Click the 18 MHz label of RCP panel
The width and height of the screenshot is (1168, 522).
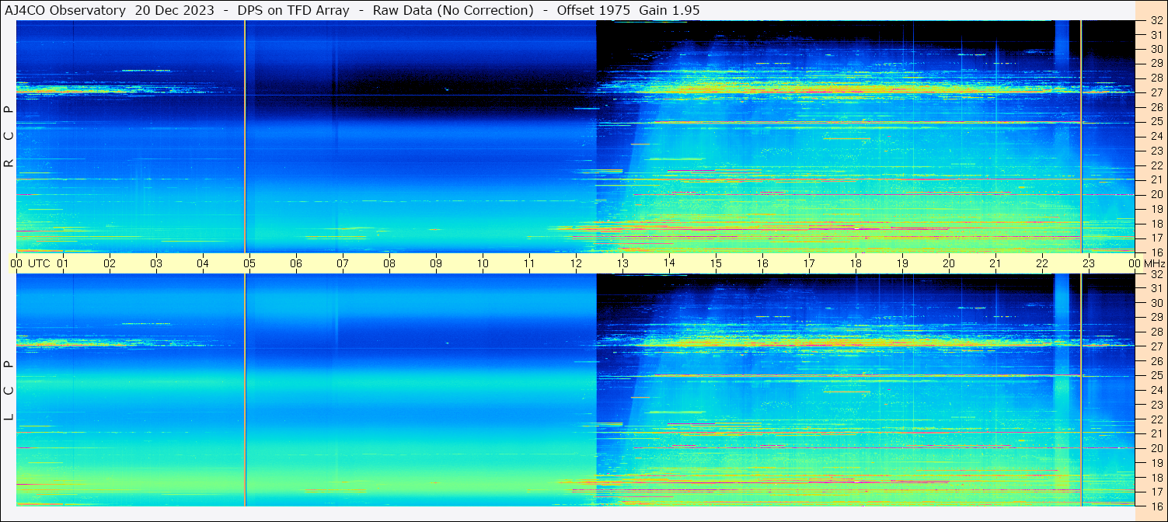pos(1156,223)
